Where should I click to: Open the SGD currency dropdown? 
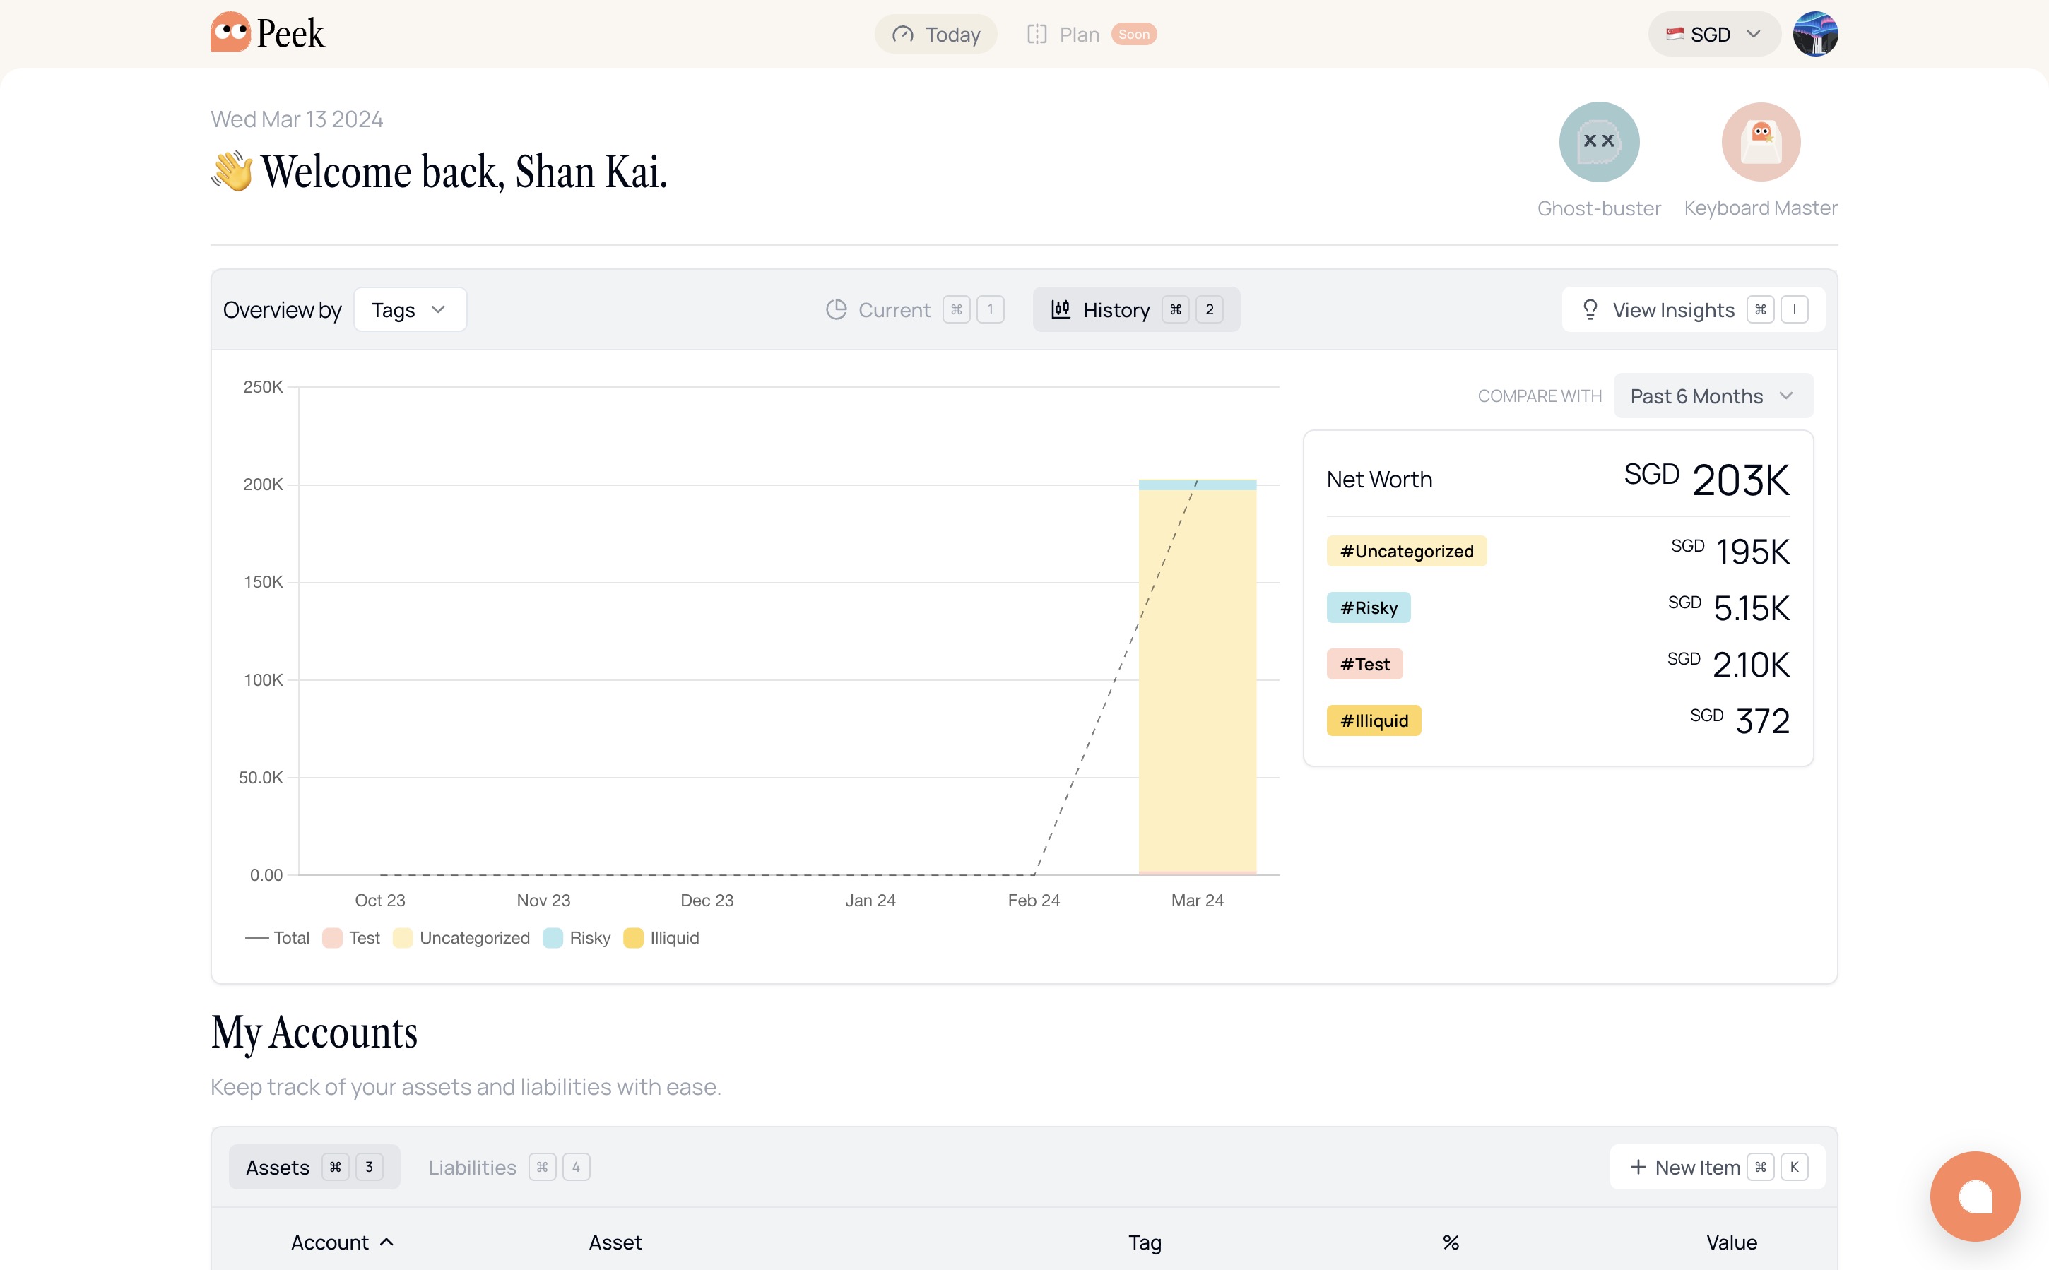pyautogui.click(x=1713, y=35)
